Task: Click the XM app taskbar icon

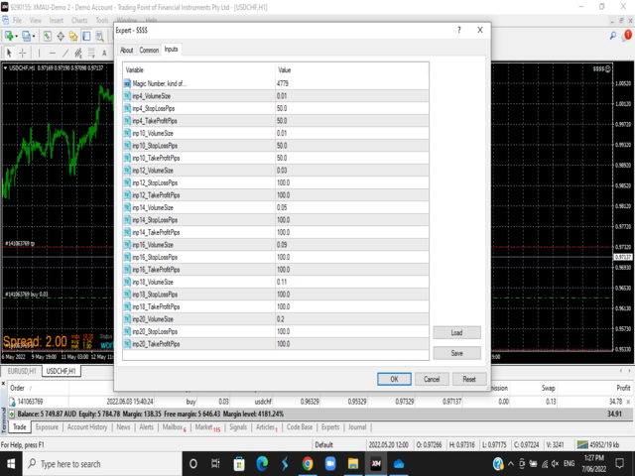Action: tap(376, 463)
